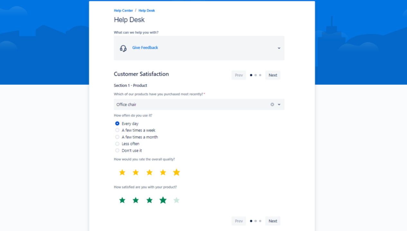Image resolution: width=407 pixels, height=231 pixels.
Task: Click the headset icon beside Give Feedback
Action: (x=123, y=48)
